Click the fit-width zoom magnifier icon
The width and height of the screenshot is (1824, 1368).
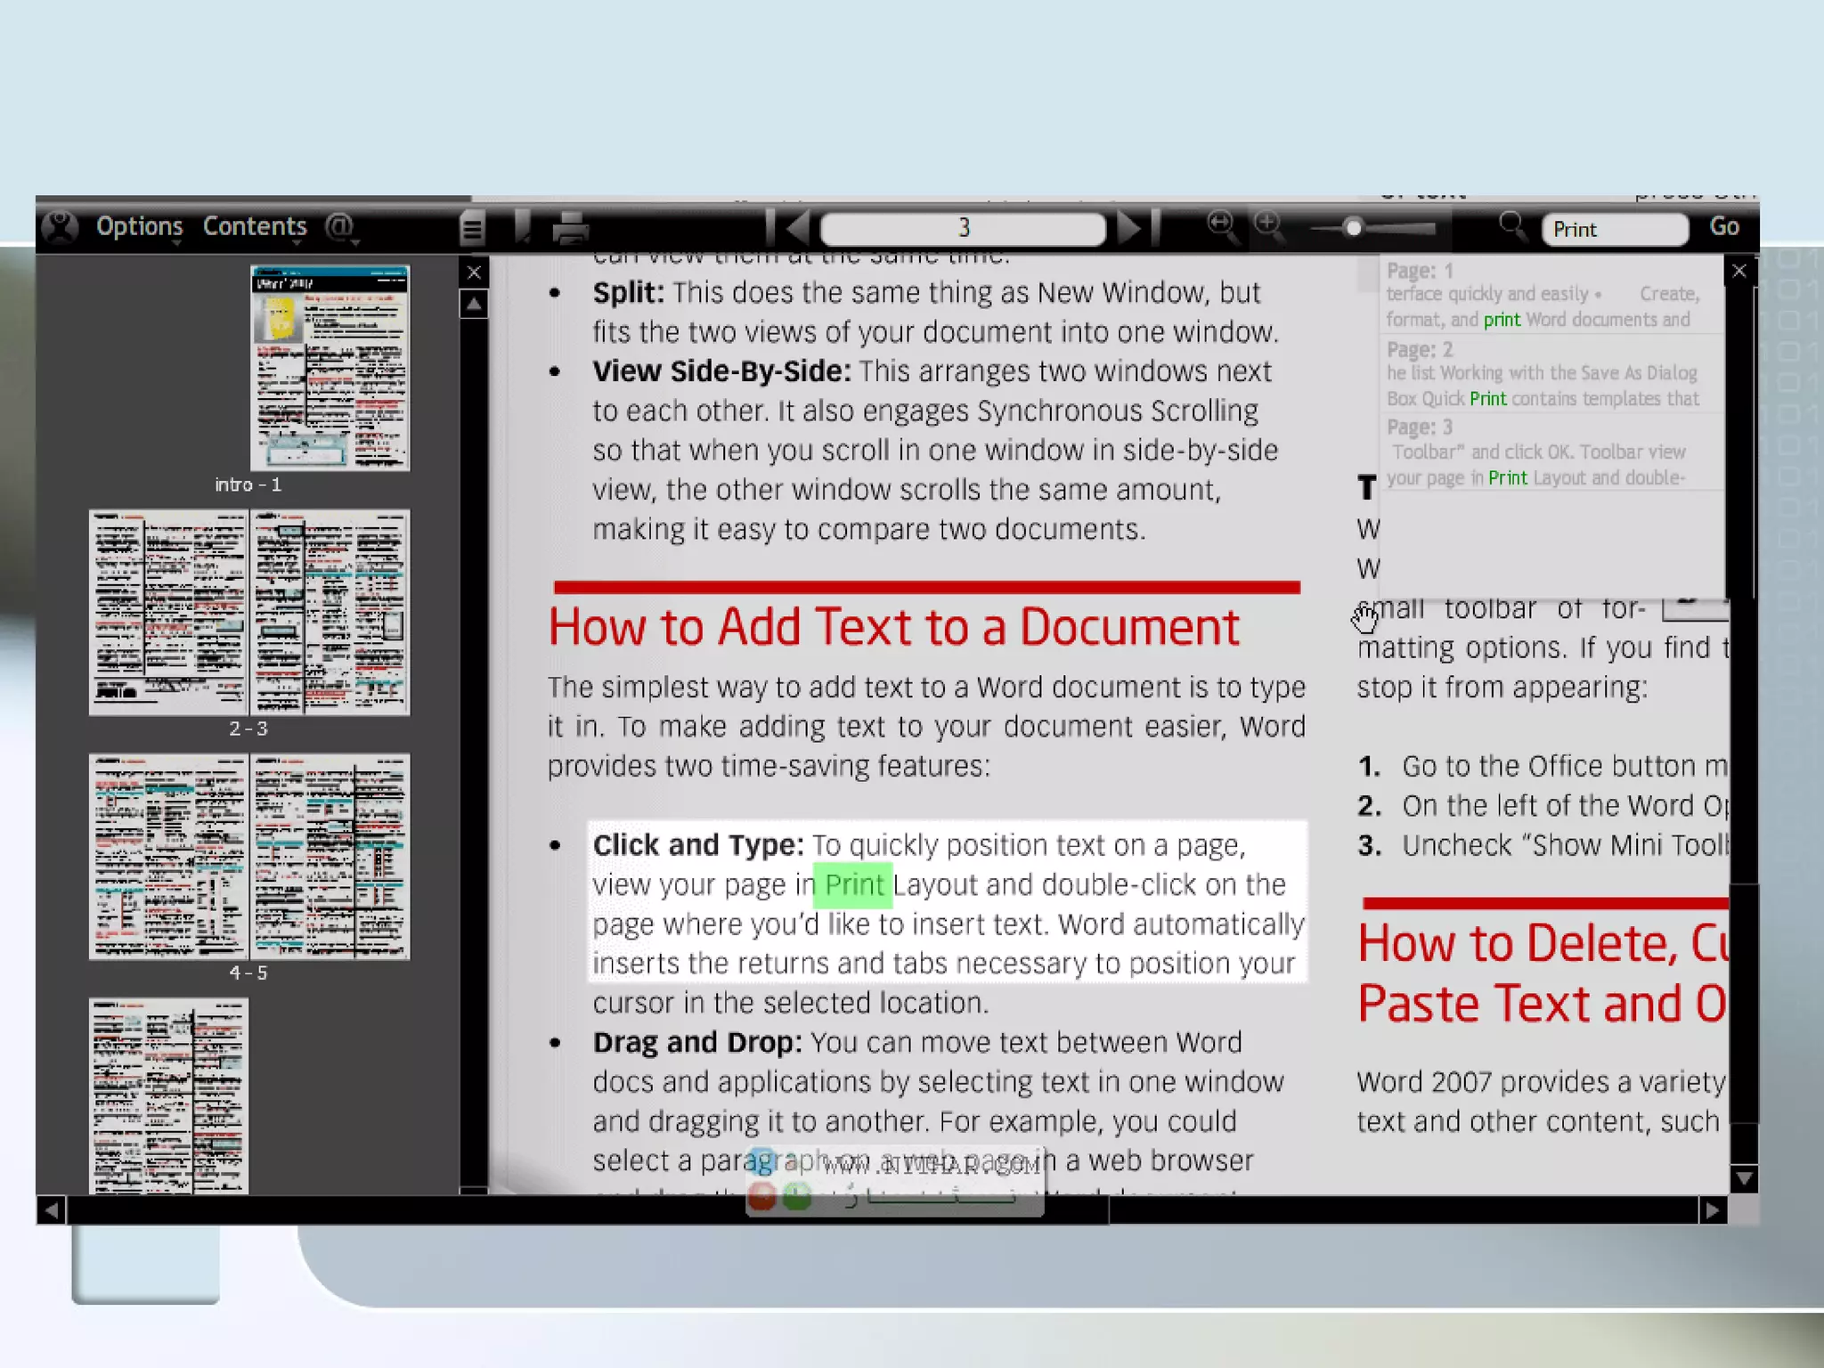point(1222,226)
